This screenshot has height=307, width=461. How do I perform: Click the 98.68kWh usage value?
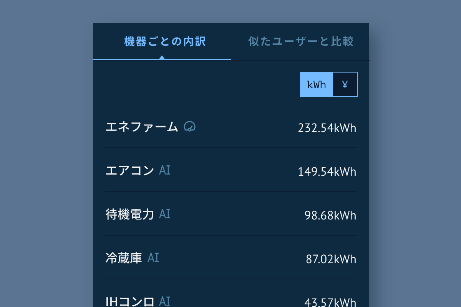tap(330, 215)
